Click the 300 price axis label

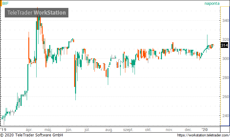click(226, 59)
